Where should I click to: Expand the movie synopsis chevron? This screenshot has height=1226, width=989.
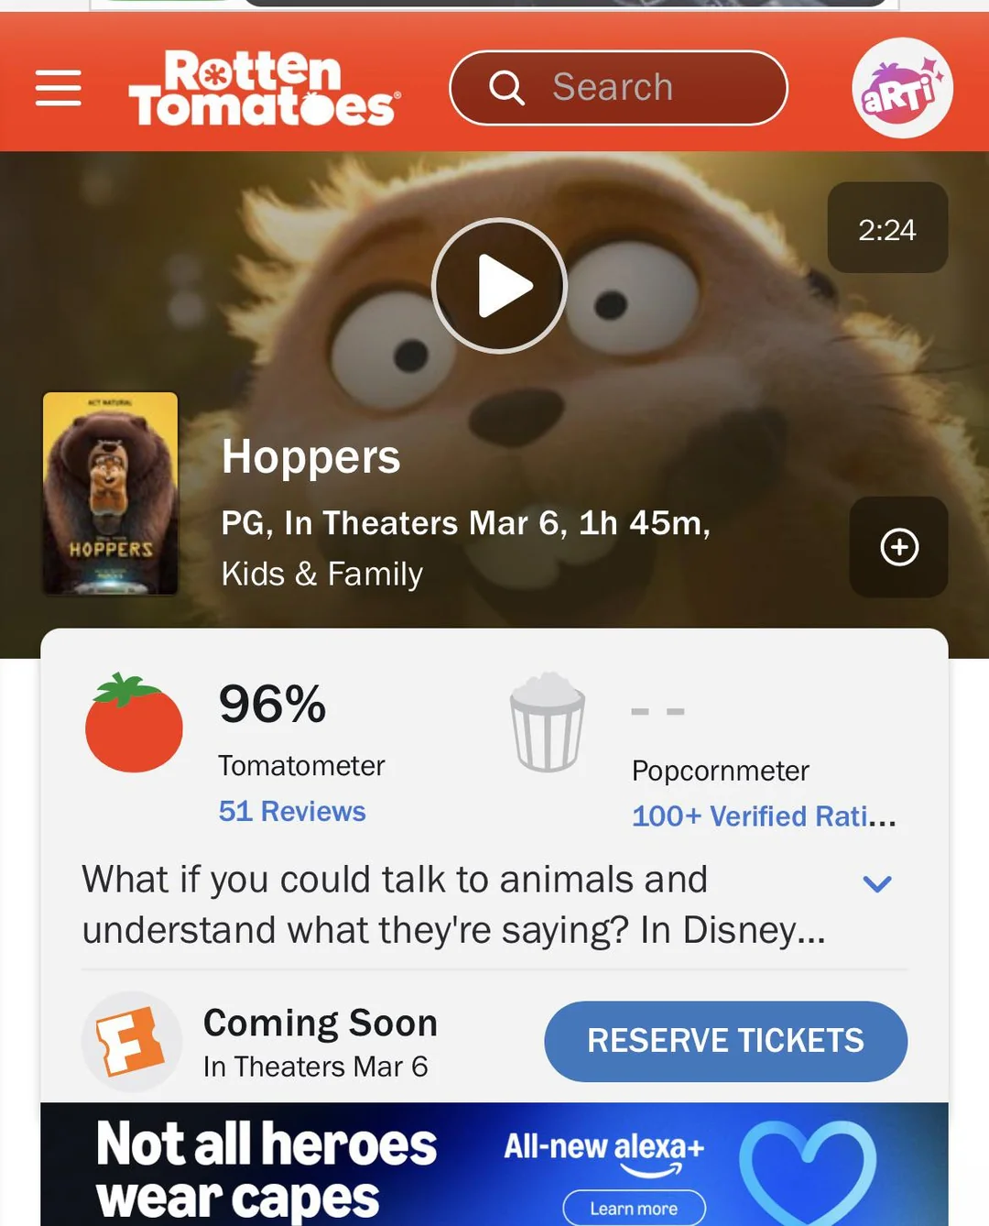point(877,883)
